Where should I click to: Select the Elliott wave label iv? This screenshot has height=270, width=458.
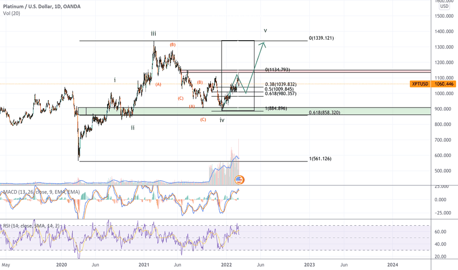[222, 120]
